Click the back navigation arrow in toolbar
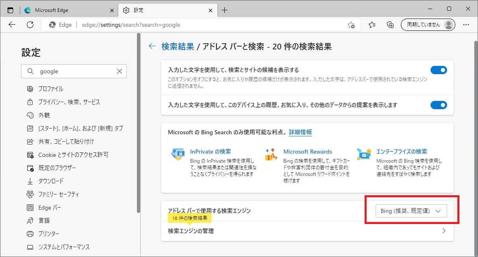Viewport: 478px width, 257px height. [x=12, y=25]
